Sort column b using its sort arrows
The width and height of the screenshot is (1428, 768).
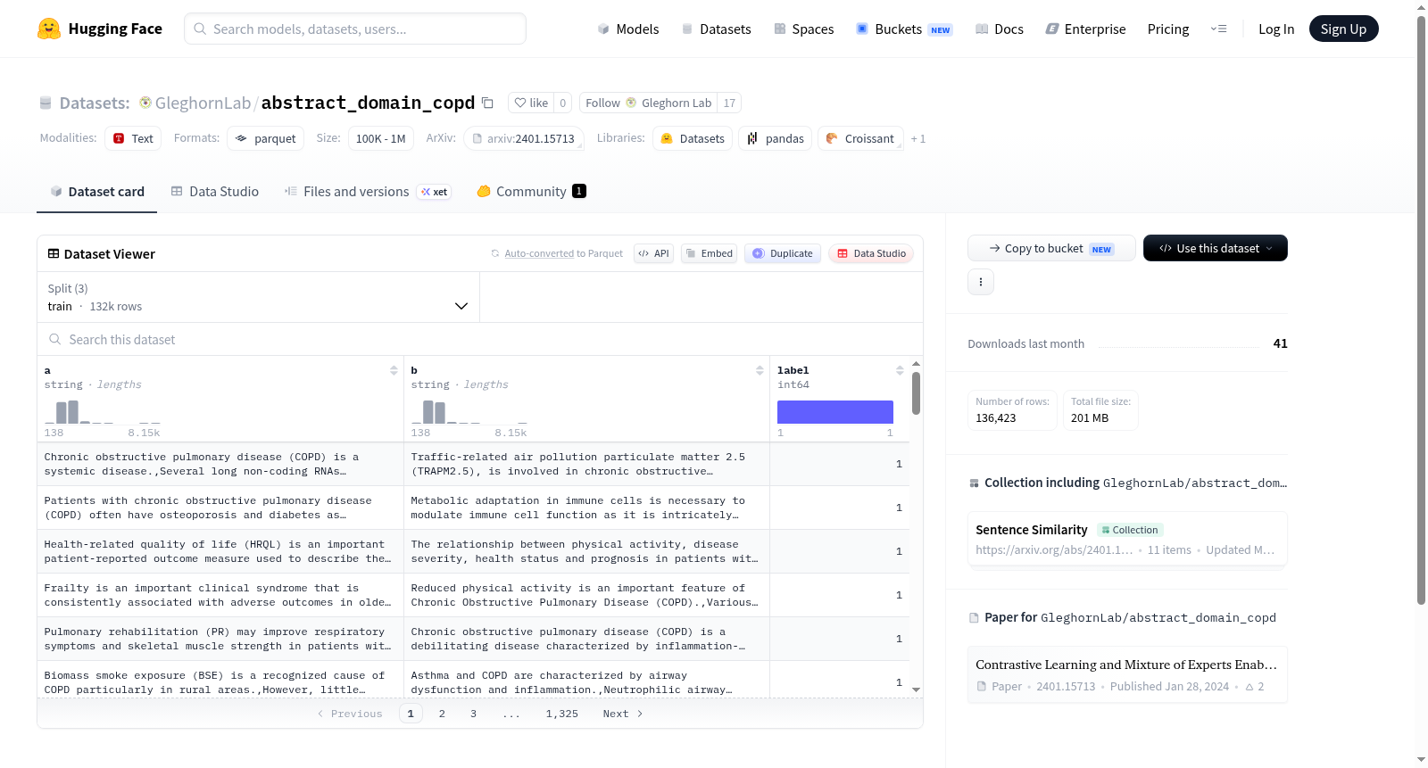coord(760,370)
